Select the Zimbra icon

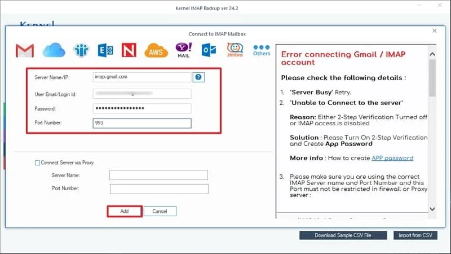click(x=235, y=50)
